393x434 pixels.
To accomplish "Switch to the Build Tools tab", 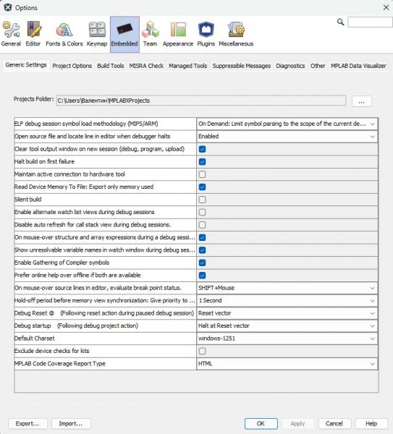I will tap(111, 66).
